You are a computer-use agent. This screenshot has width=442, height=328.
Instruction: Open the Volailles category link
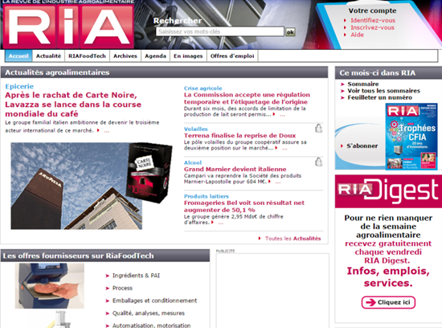pos(196,129)
